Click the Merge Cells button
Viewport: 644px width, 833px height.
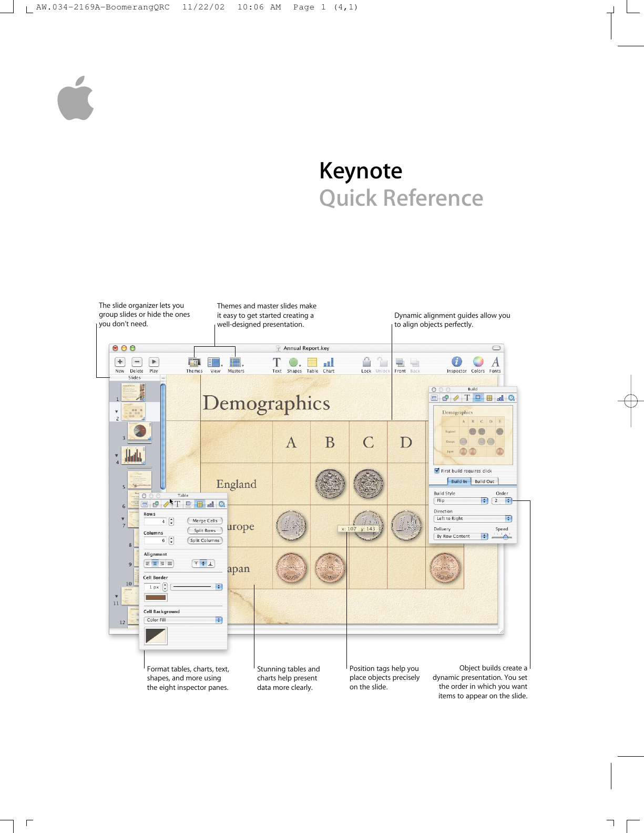click(x=205, y=520)
